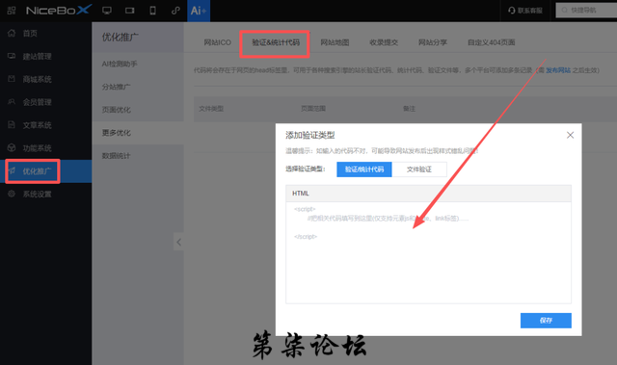Click the HTML header label of code box
617x365 pixels.
point(301,194)
